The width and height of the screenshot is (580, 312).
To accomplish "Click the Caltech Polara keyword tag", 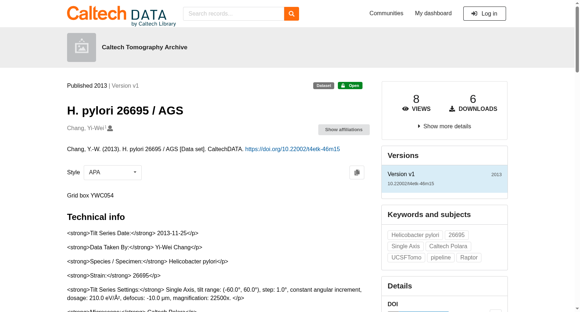I will click(x=448, y=246).
